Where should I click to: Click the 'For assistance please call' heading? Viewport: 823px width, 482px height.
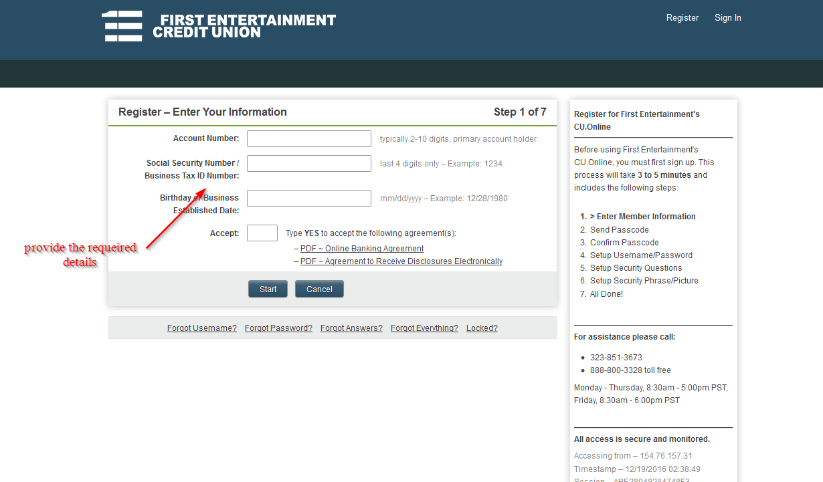(624, 337)
